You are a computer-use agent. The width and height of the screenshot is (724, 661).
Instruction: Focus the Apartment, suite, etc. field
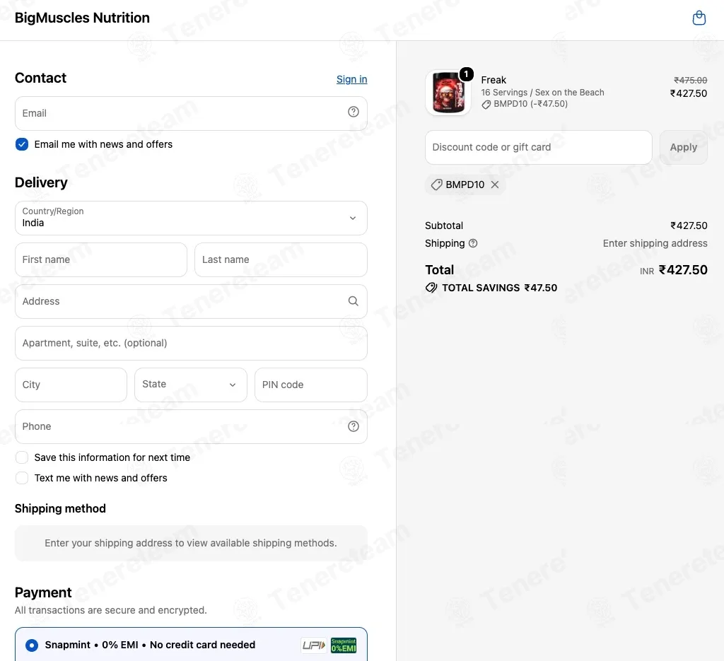click(x=191, y=343)
